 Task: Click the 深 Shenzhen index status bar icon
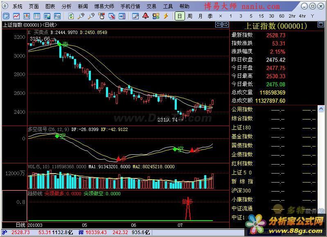[81, 232]
